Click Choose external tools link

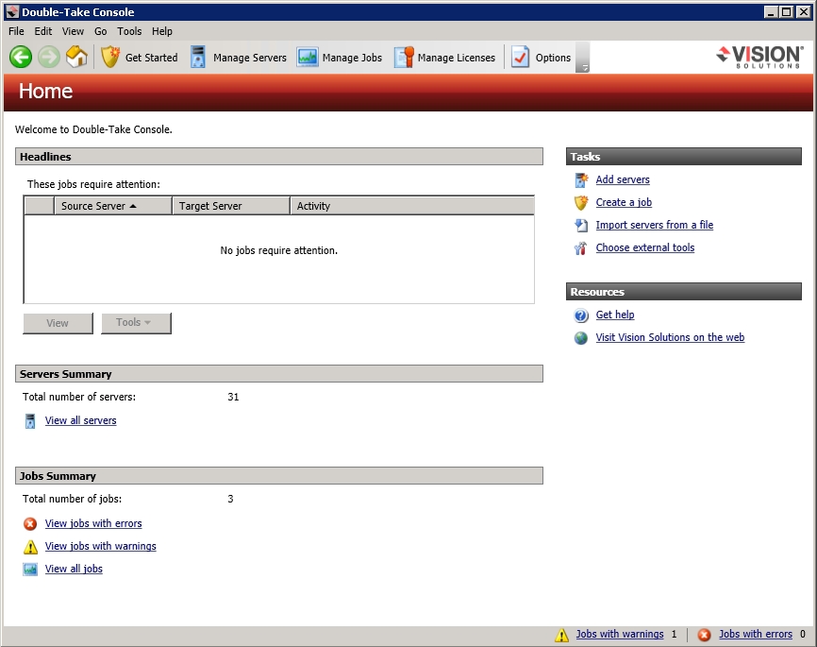(645, 247)
